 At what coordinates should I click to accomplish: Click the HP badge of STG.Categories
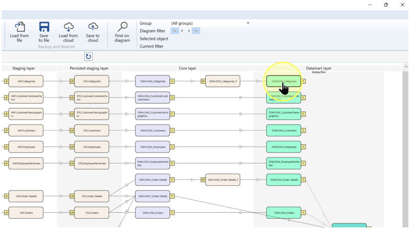(x=72, y=81)
